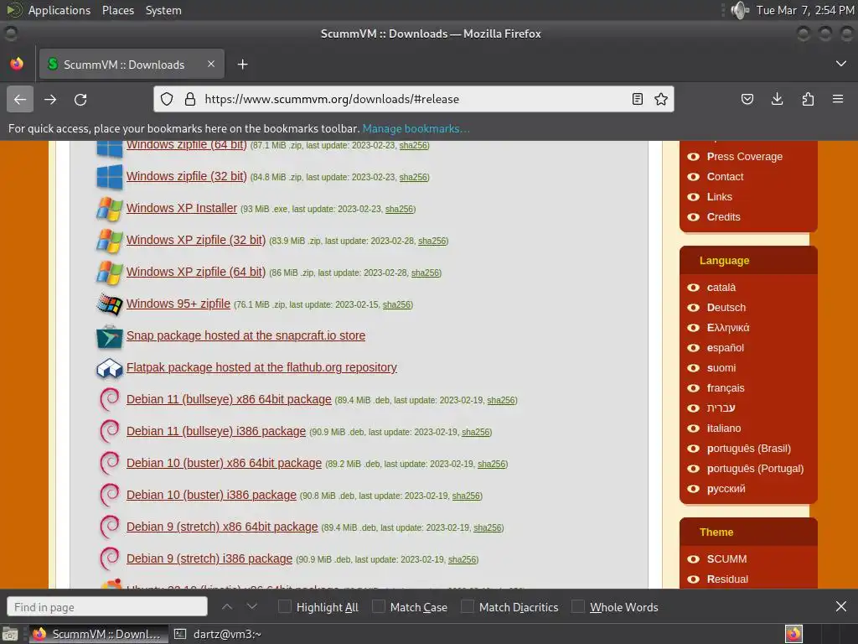Go forward to the next page

[x=50, y=99]
